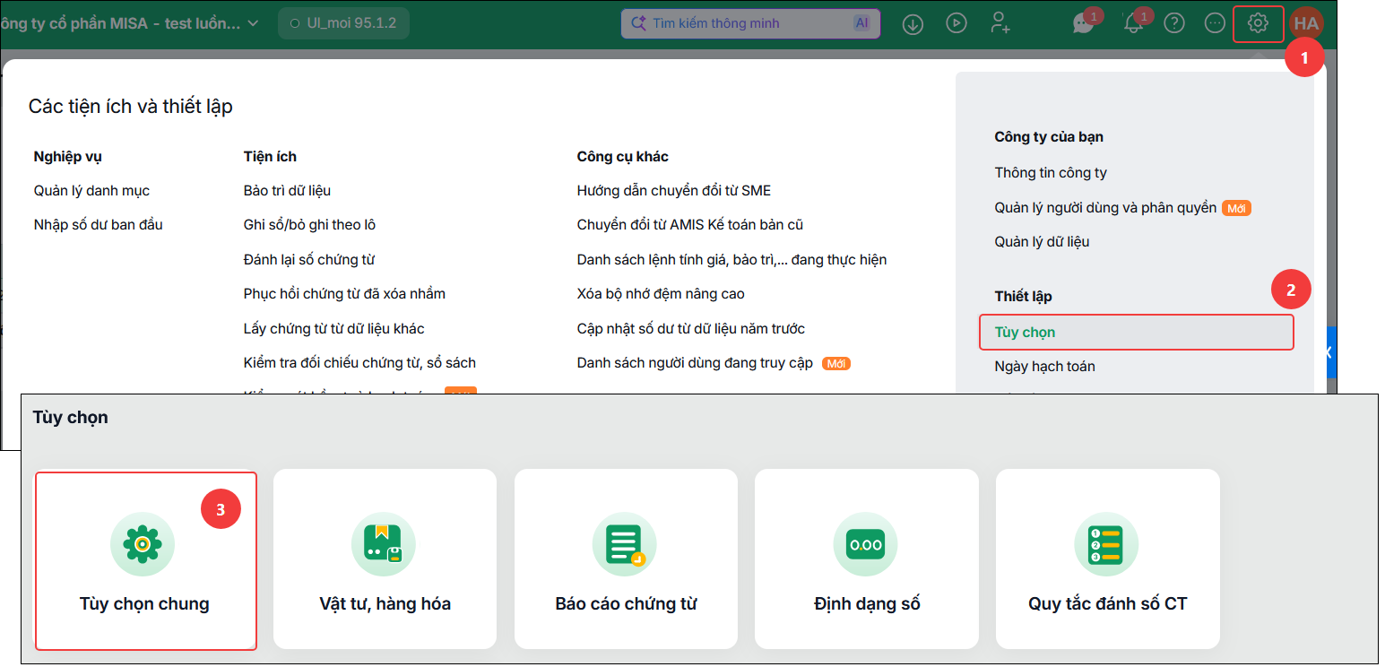Open the HA user avatar
This screenshot has width=1385, height=667.
(x=1308, y=23)
